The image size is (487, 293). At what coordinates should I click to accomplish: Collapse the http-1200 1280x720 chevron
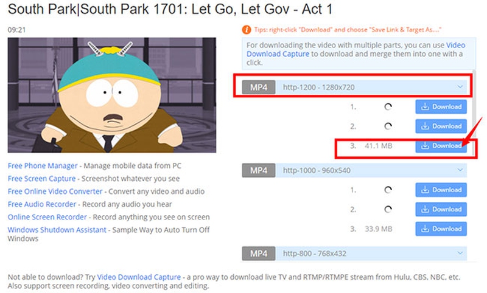[460, 87]
